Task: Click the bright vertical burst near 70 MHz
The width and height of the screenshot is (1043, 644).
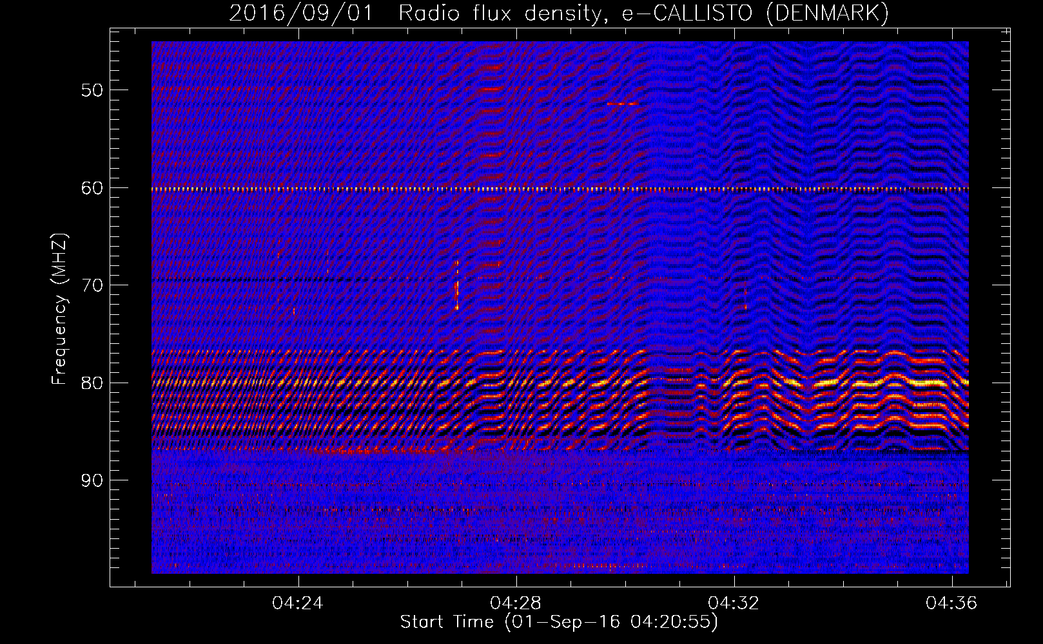Action: click(457, 285)
